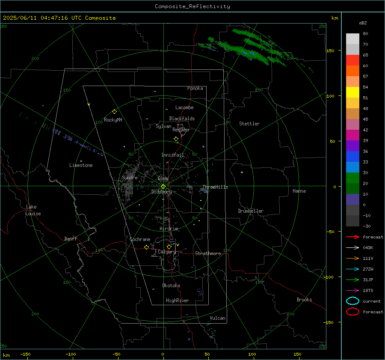385x360 pixels.
Task: Click the Limestone label
Action: (x=81, y=165)
